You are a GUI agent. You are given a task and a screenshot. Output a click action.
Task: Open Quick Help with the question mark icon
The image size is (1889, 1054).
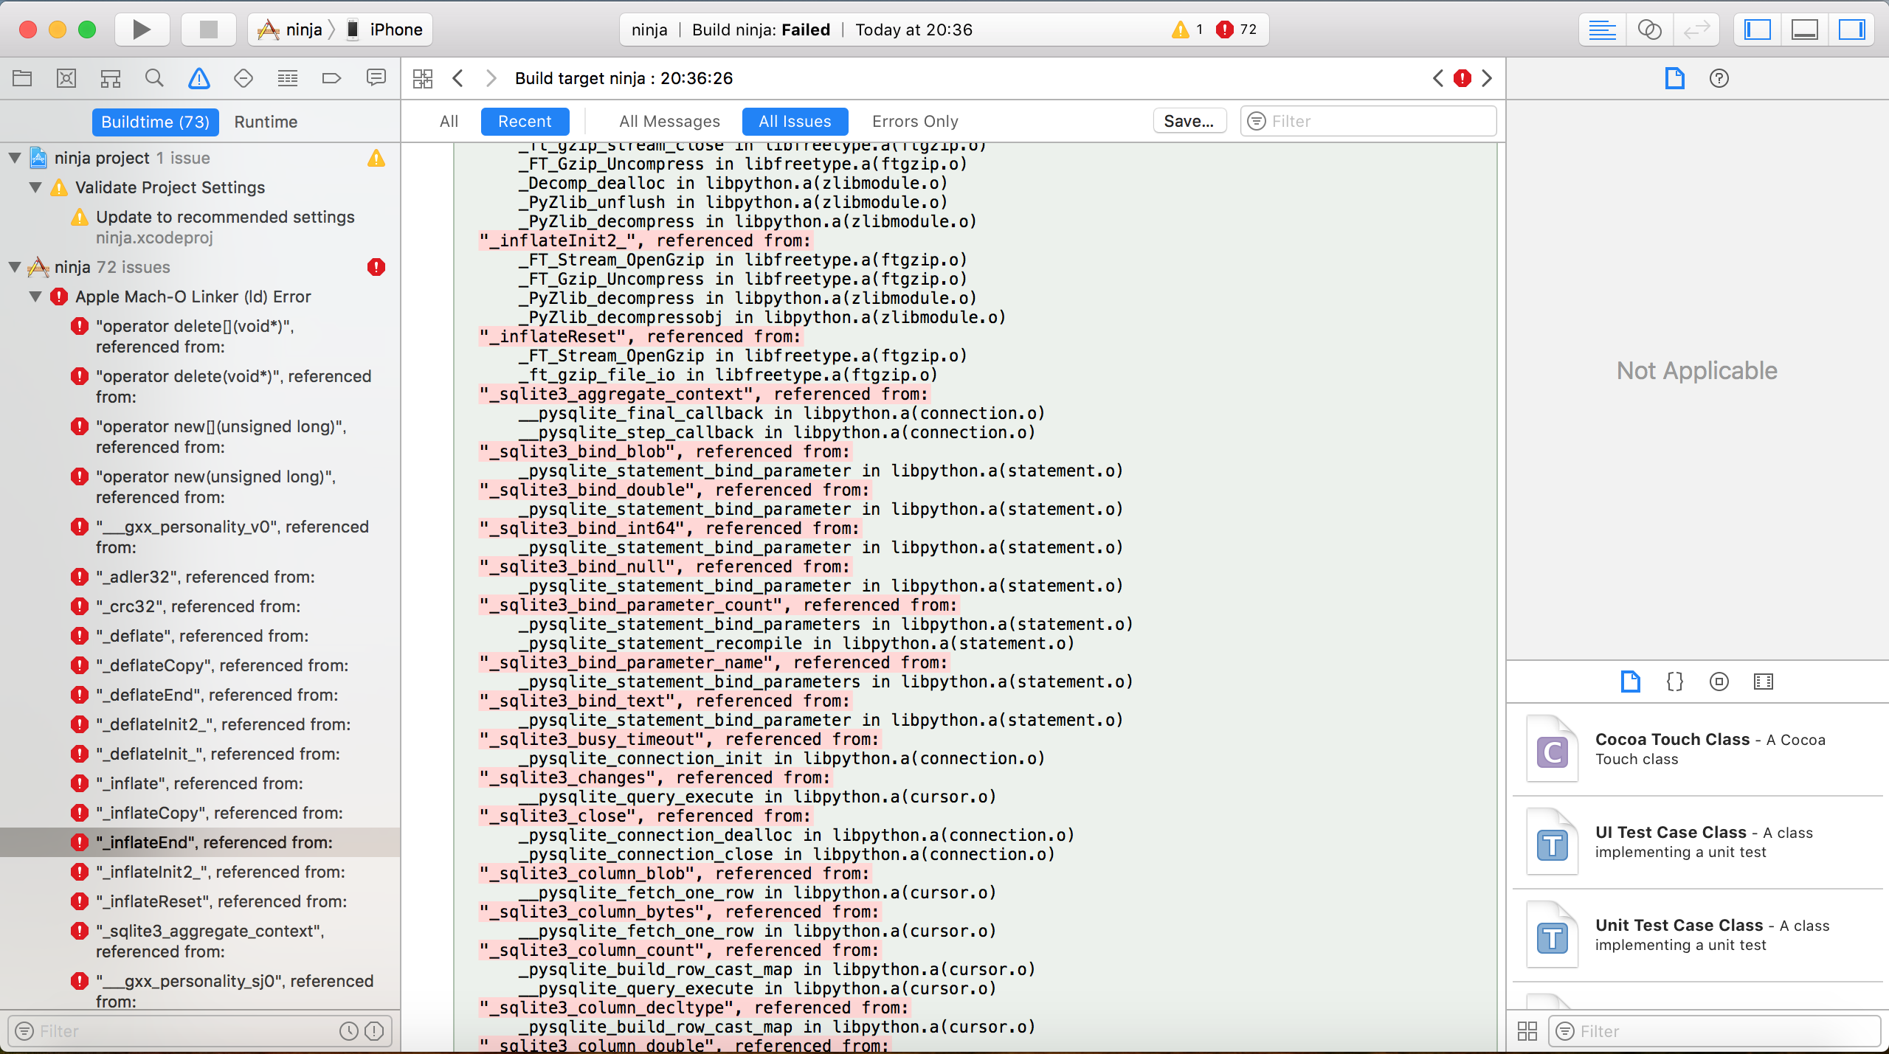tap(1719, 78)
